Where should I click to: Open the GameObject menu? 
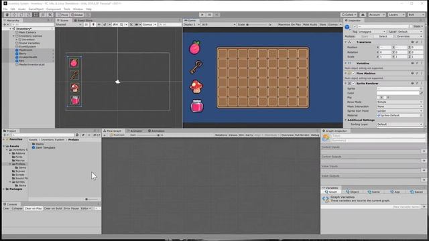pos(36,9)
